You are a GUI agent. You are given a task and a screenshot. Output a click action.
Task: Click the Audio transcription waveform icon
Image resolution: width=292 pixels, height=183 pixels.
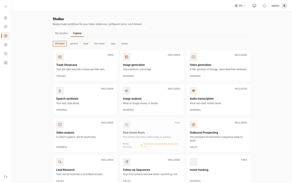(193, 91)
